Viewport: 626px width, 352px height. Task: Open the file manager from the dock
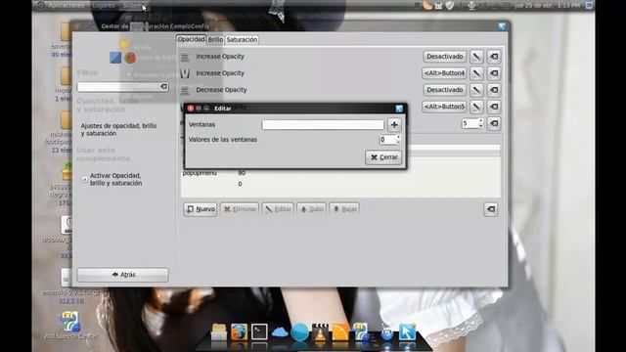click(219, 332)
